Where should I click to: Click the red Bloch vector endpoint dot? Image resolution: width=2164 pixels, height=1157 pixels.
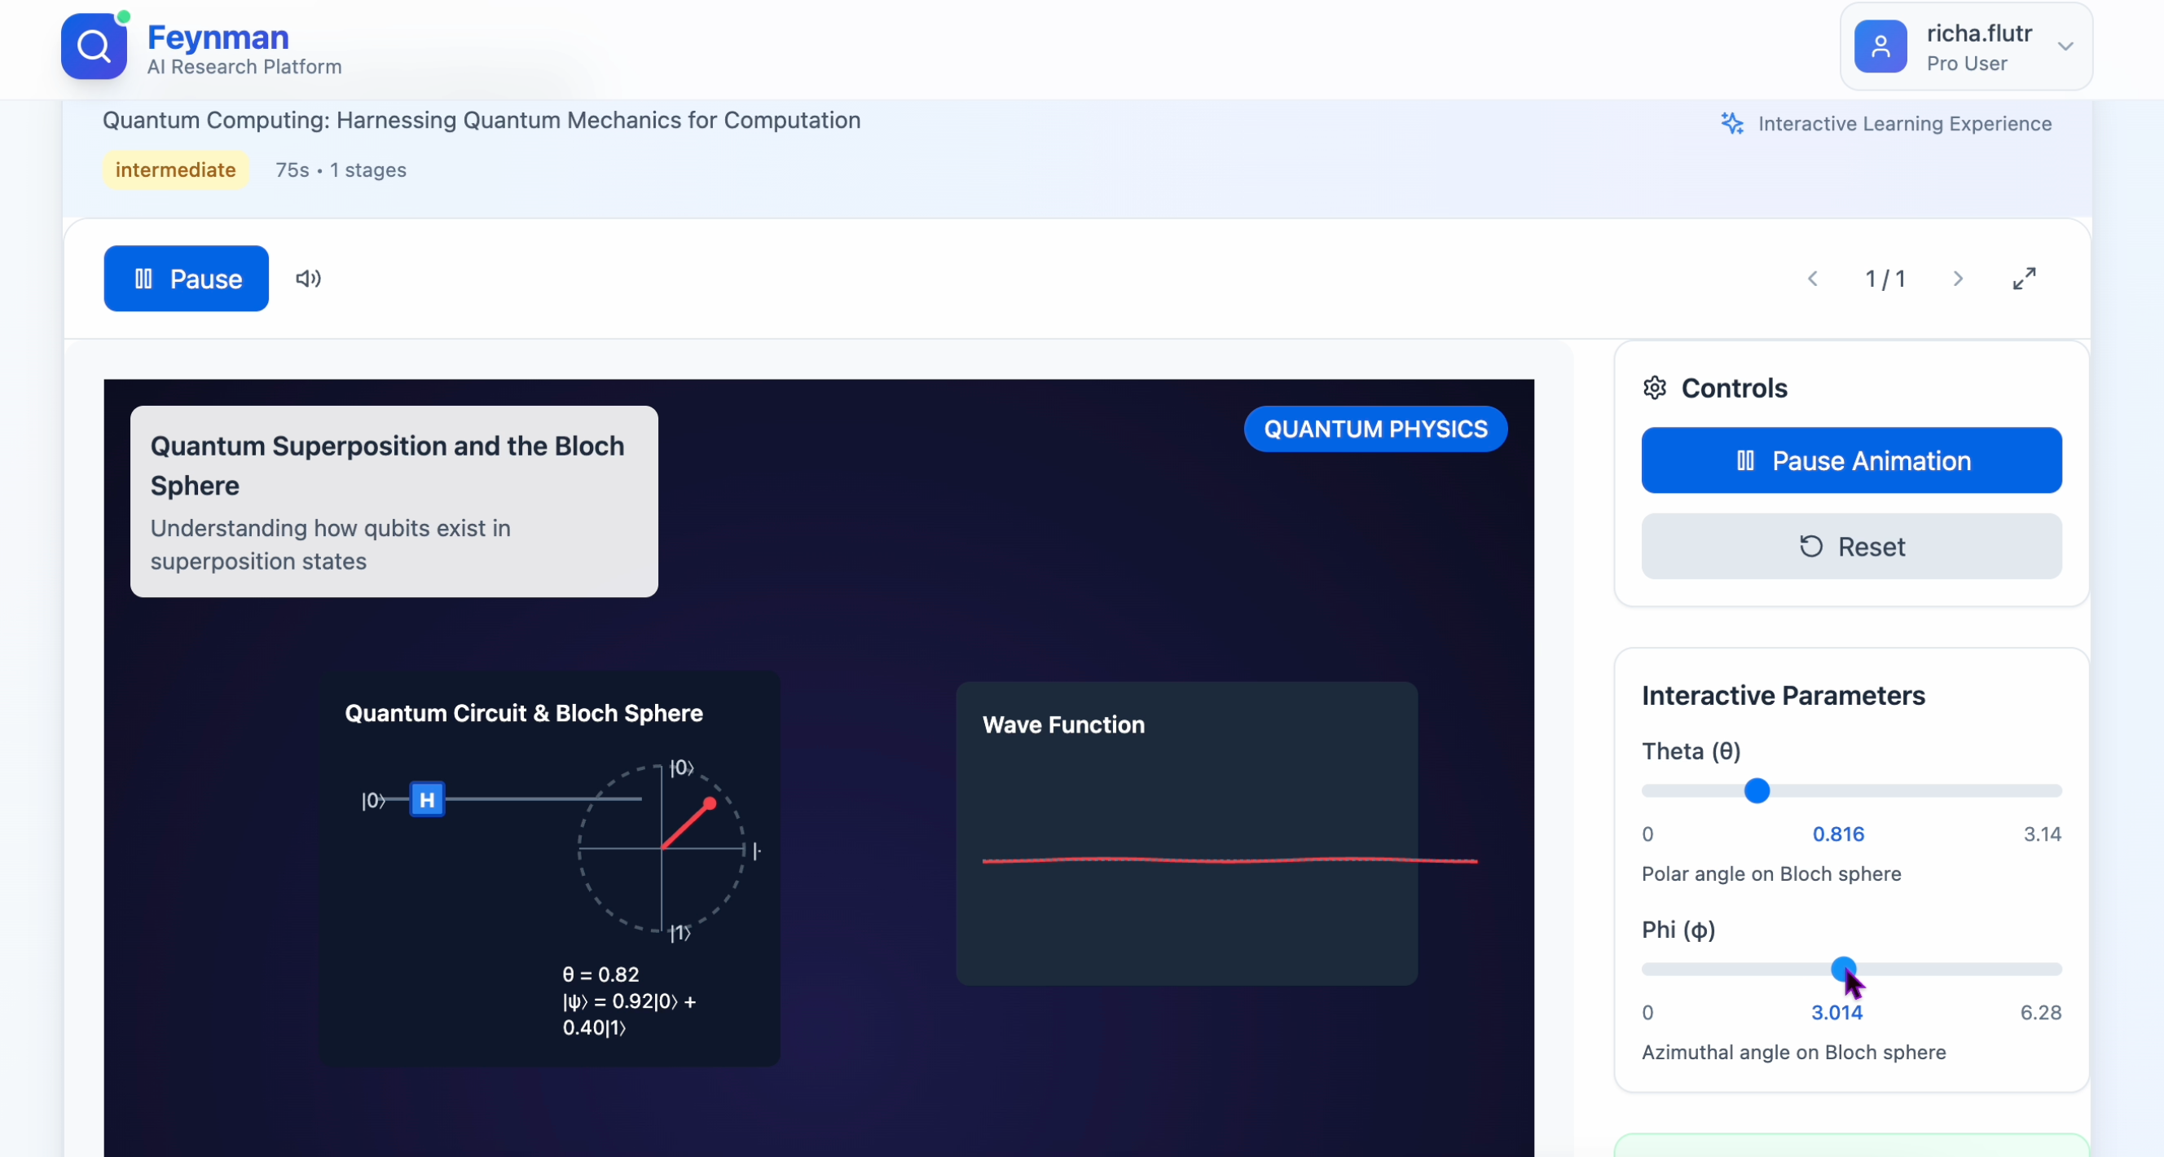click(710, 803)
